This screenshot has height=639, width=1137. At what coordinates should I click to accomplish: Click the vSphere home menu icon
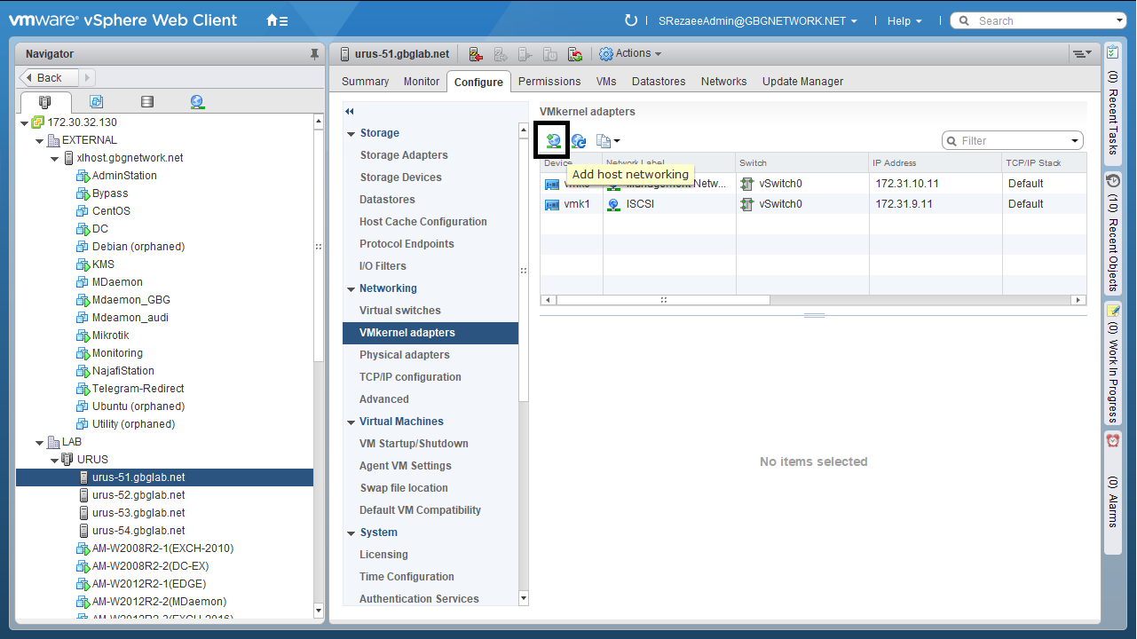276,20
